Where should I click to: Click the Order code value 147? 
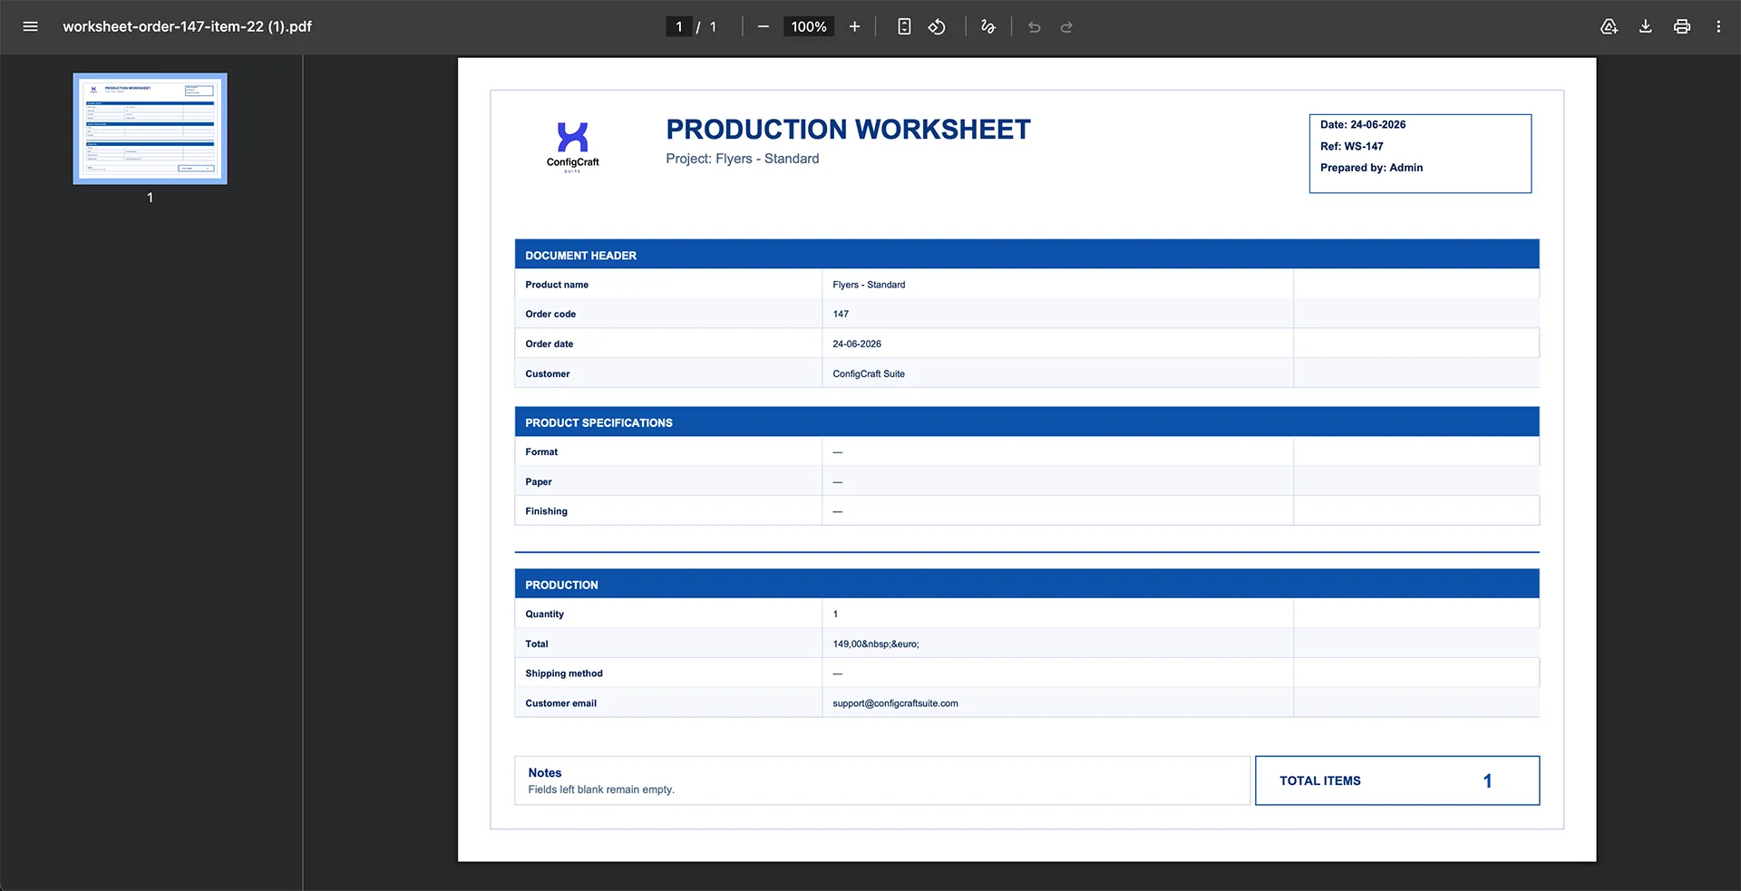click(841, 314)
